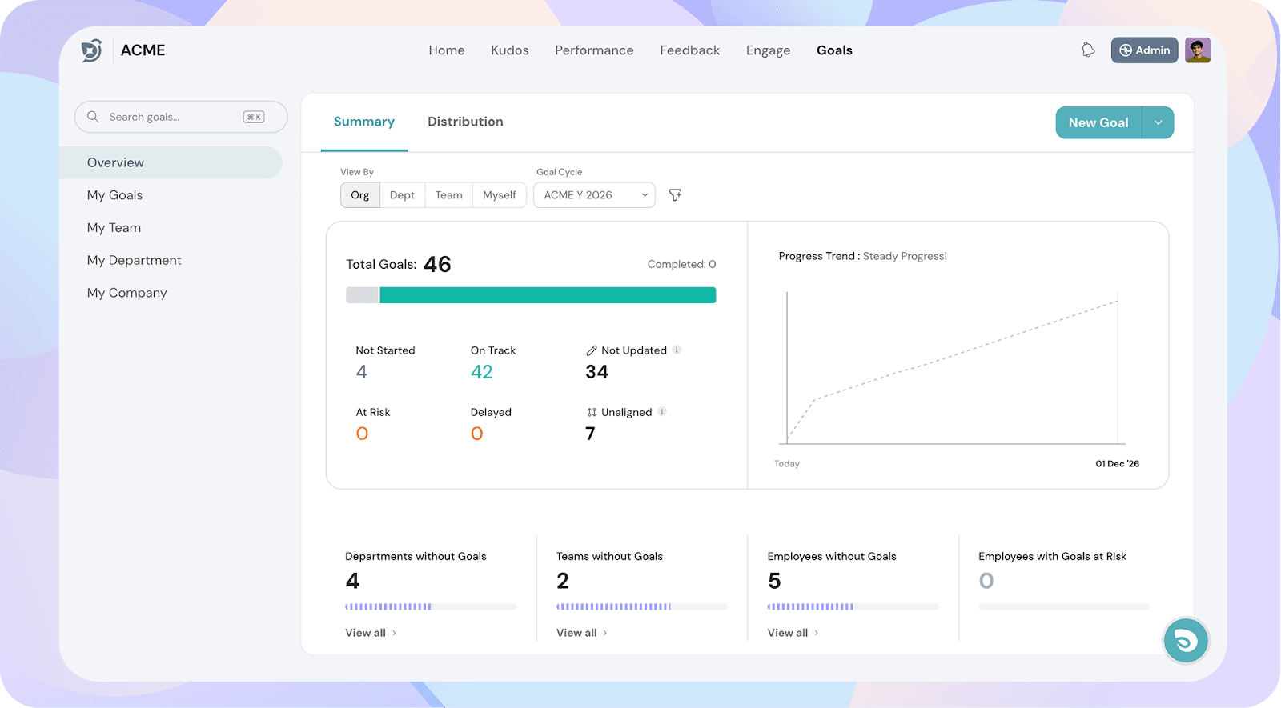Click the filter funnel icon

[x=675, y=195]
